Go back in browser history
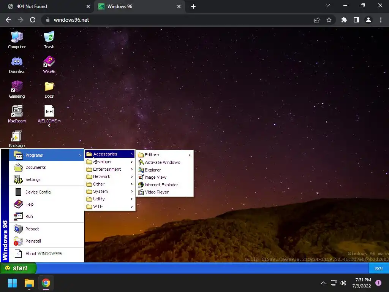 8,20
